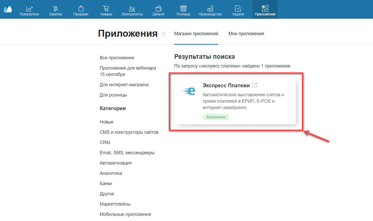Switch to the Мои приложения tab
The height and width of the screenshot is (221, 373).
(246, 33)
